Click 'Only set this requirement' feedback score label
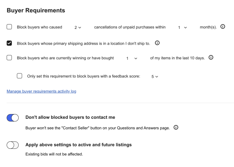Viewport: 234px width, 167px height. click(x=84, y=76)
